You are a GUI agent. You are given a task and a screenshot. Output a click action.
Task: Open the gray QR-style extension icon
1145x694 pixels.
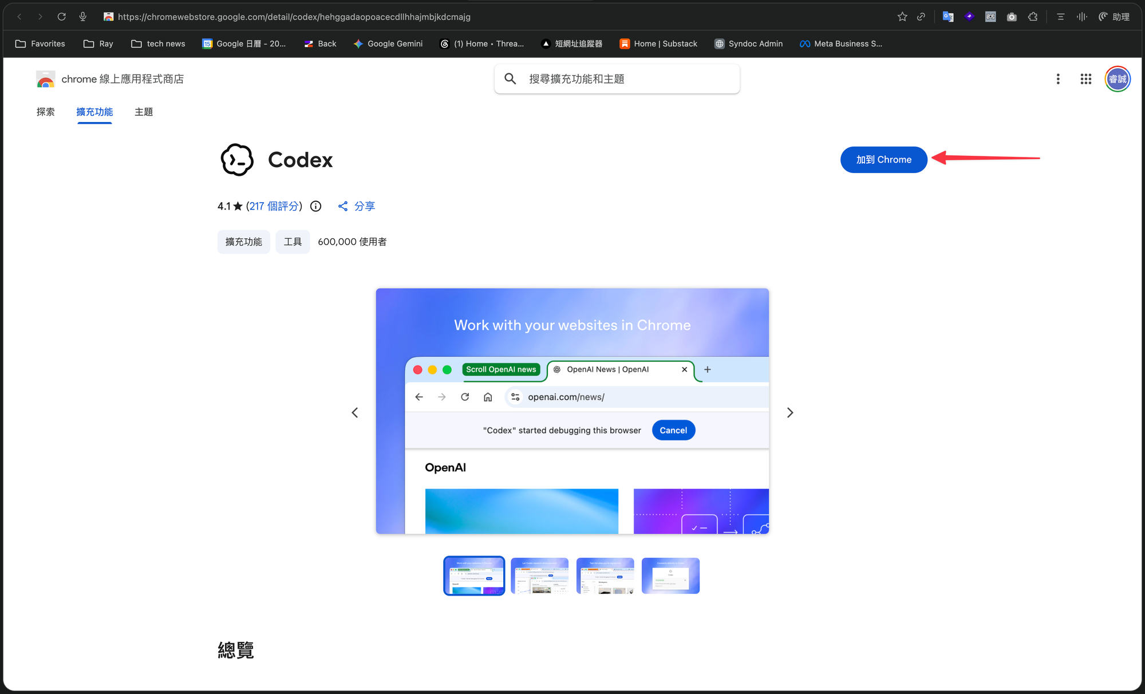point(990,17)
